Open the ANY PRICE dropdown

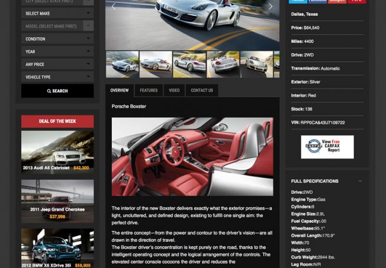click(x=57, y=64)
